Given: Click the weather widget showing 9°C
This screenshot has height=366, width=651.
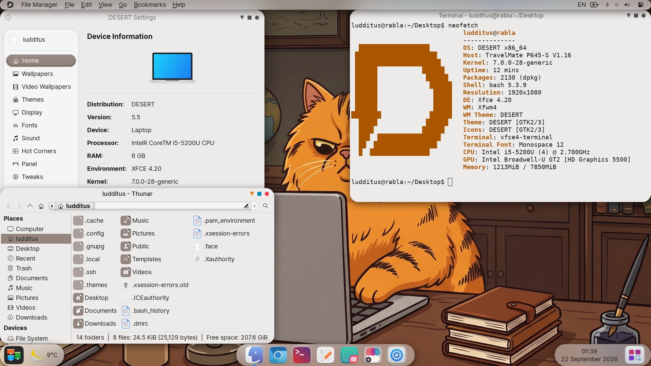Looking at the screenshot, I should coord(44,355).
